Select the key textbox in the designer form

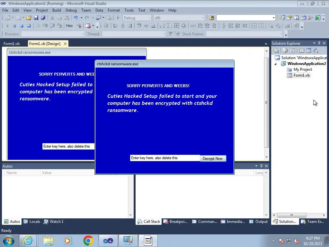(68, 146)
